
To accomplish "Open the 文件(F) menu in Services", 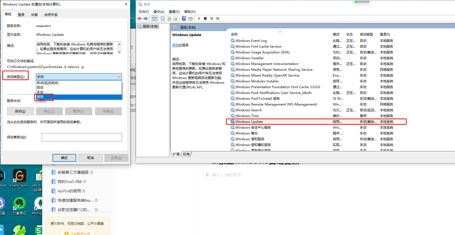I will (x=143, y=12).
